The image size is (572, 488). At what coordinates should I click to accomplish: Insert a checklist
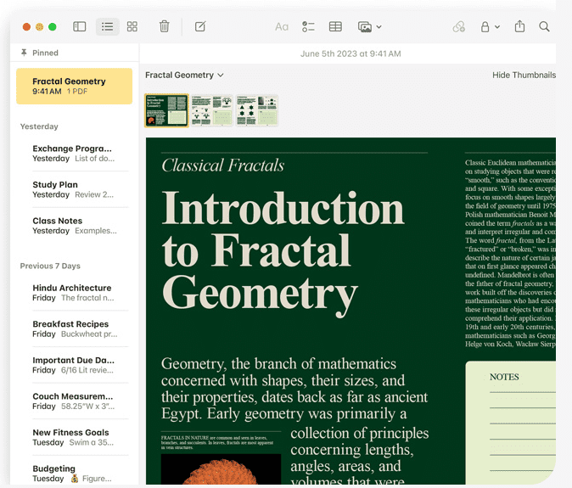pyautogui.click(x=308, y=26)
